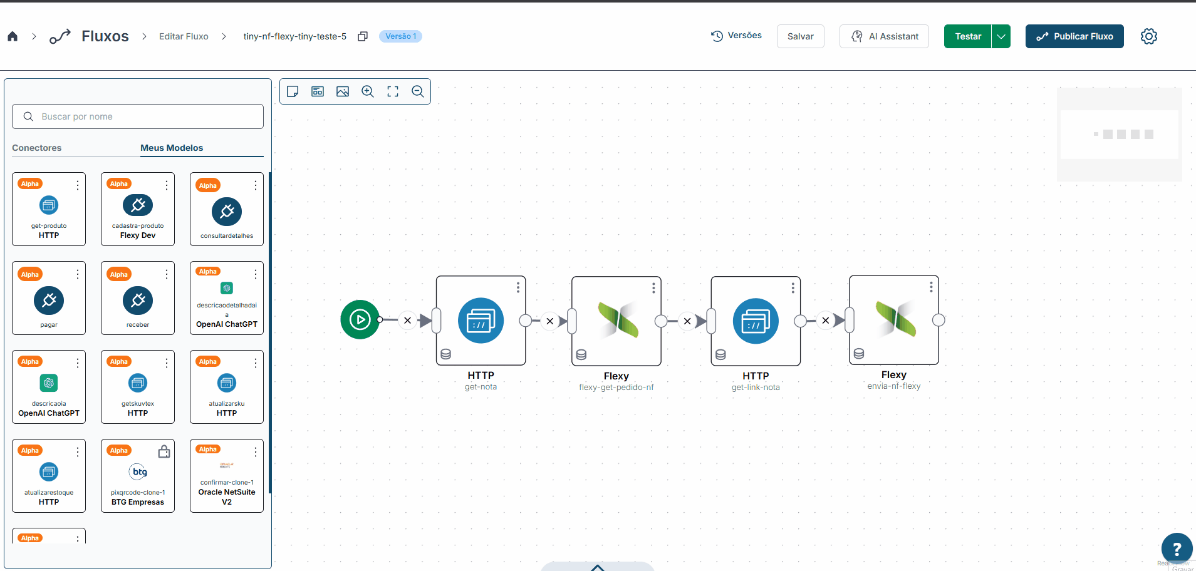This screenshot has height=571, width=1196.
Task: Click Publicar Fluxo button
Action: click(1074, 36)
